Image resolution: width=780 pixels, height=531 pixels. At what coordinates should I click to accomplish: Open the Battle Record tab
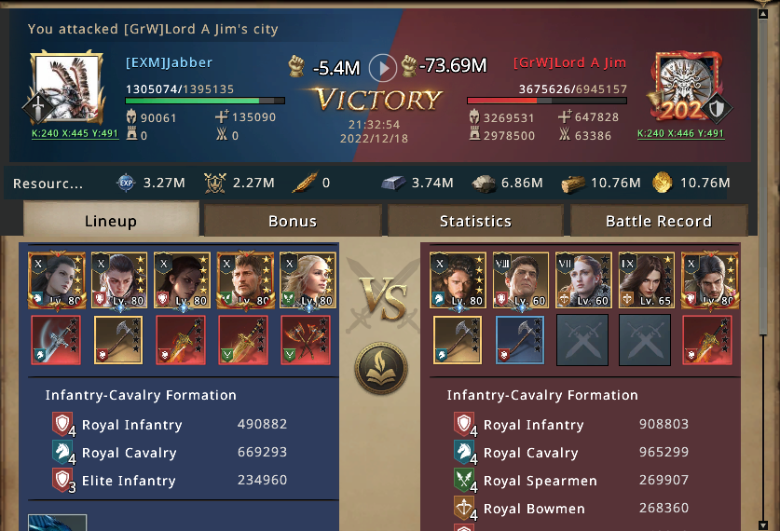(x=659, y=221)
